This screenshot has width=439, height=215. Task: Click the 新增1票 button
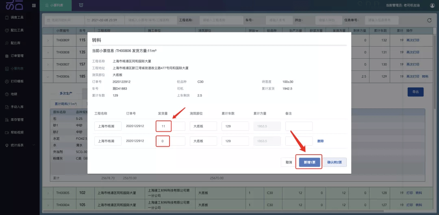click(x=309, y=162)
